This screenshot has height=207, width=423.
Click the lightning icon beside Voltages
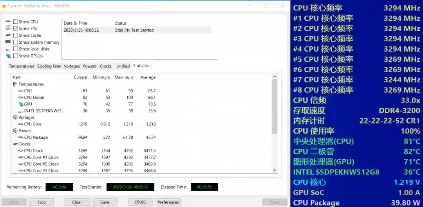point(15,117)
